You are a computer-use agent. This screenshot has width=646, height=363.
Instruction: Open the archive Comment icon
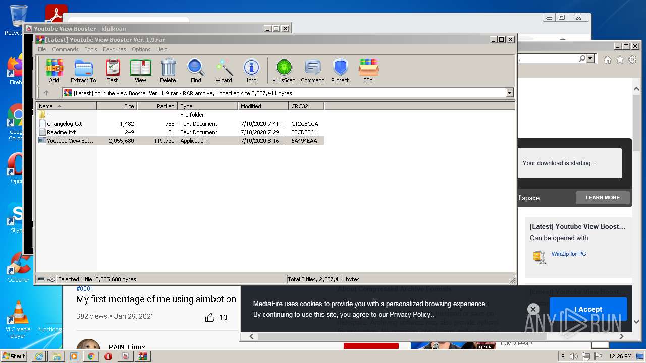(x=312, y=71)
